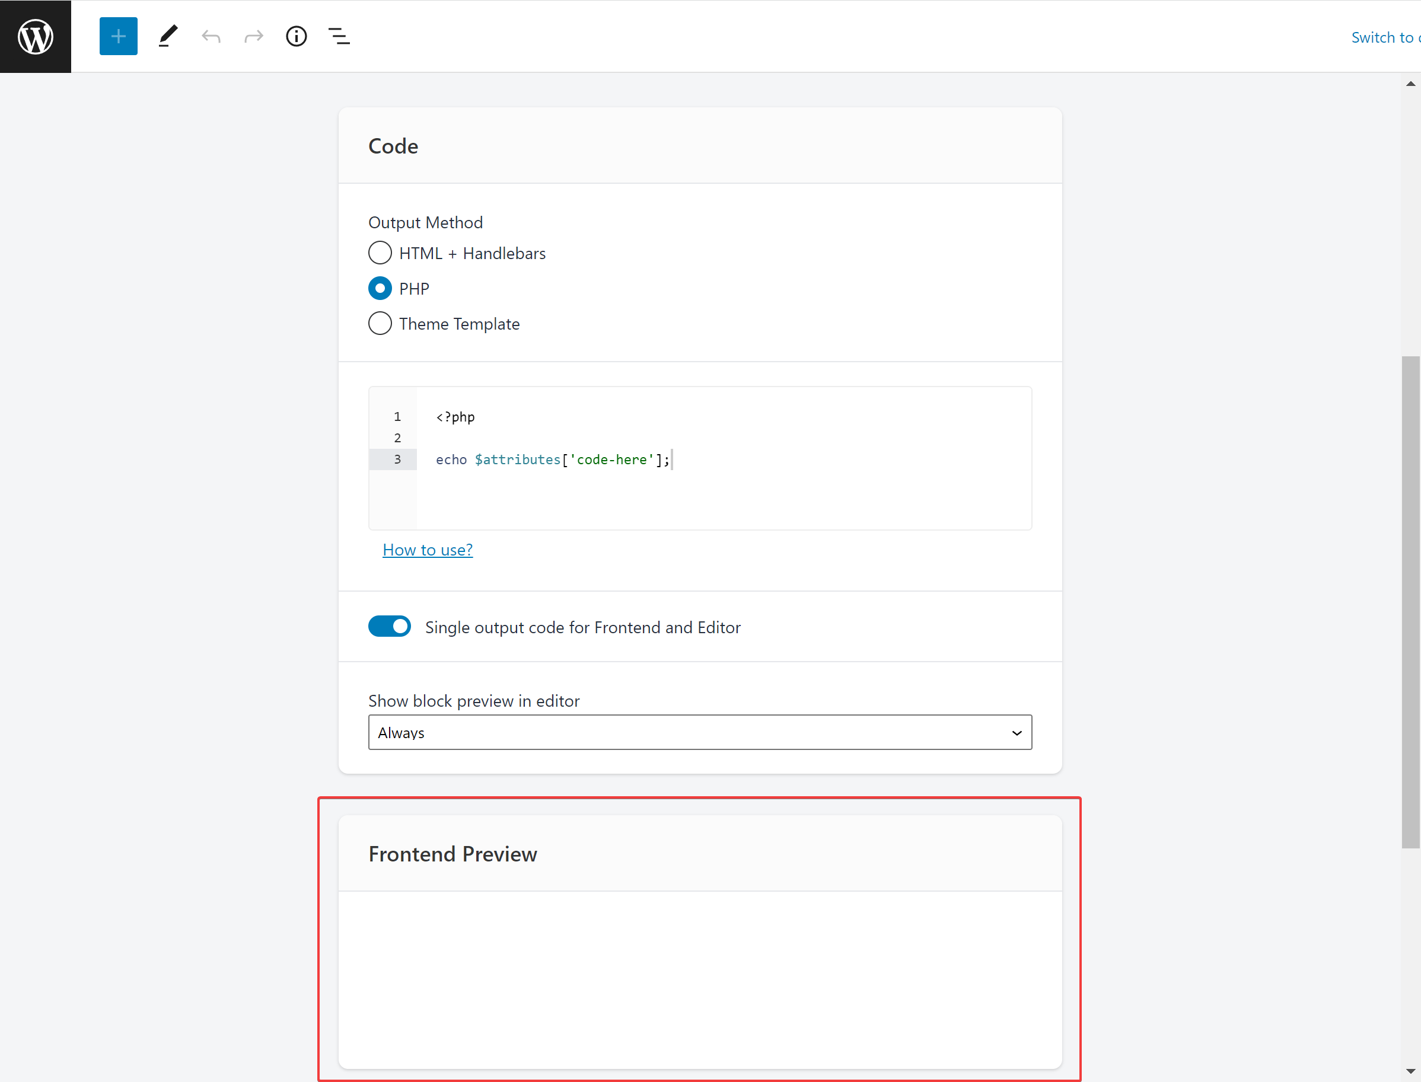This screenshot has height=1082, width=1421.
Task: Click line number 1 in code gutter
Action: pyautogui.click(x=397, y=417)
